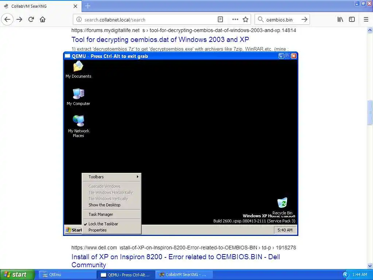The image size is (373, 280).
Task: Click the page vertical scrollbar thumb
Action: pyautogui.click(x=370, y=112)
